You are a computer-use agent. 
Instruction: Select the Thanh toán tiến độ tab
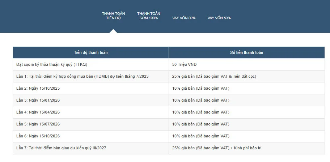pos(113,16)
